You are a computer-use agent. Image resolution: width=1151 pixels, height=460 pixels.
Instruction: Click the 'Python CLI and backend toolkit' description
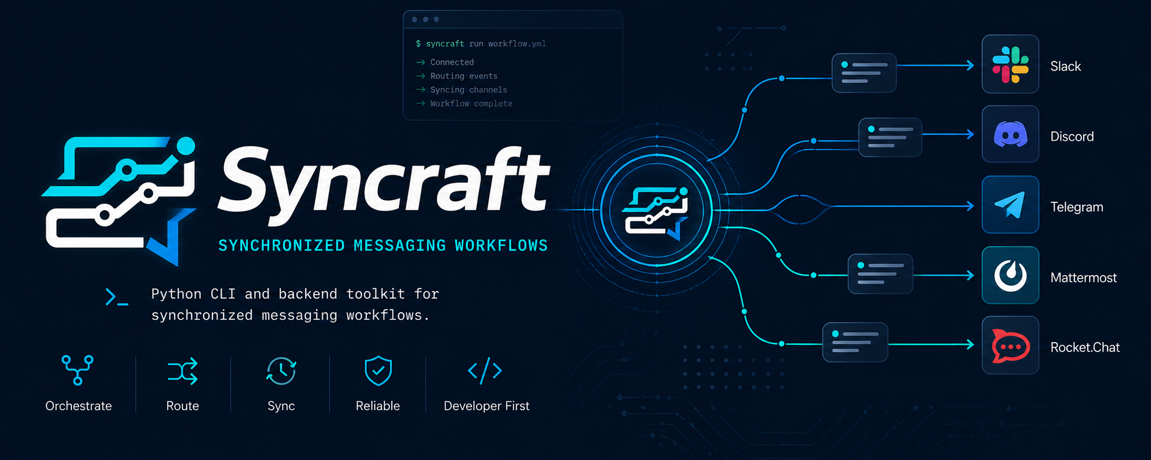click(x=295, y=305)
